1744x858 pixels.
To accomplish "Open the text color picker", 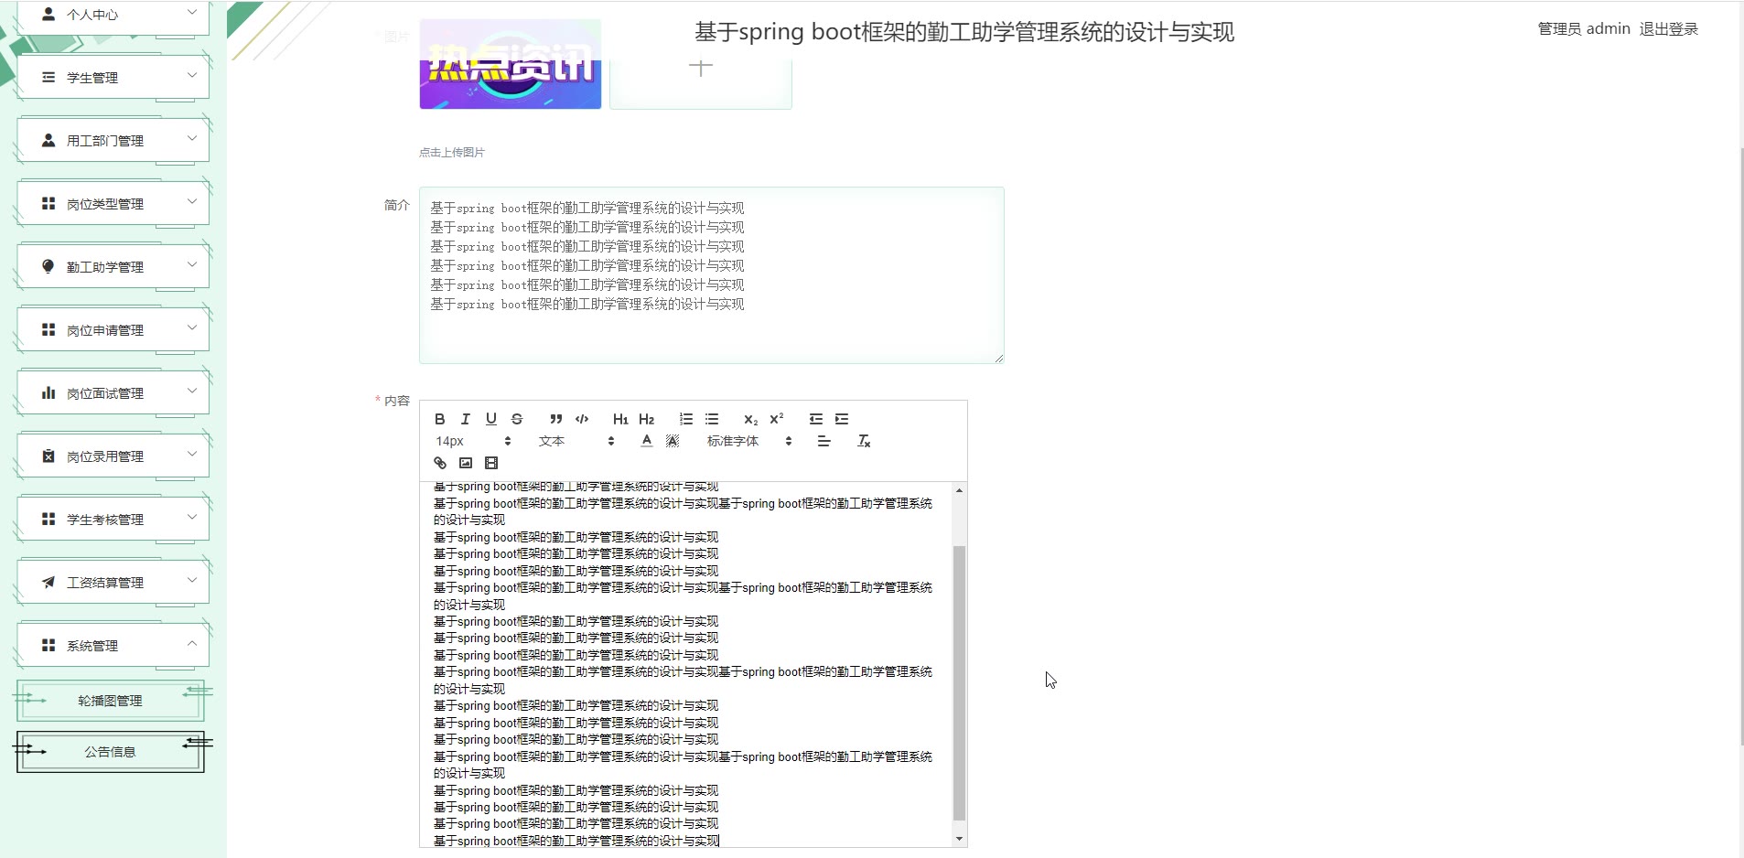I will pos(647,441).
